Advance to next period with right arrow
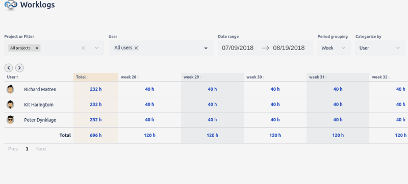Screen dimensions: 408x184 pos(19,68)
